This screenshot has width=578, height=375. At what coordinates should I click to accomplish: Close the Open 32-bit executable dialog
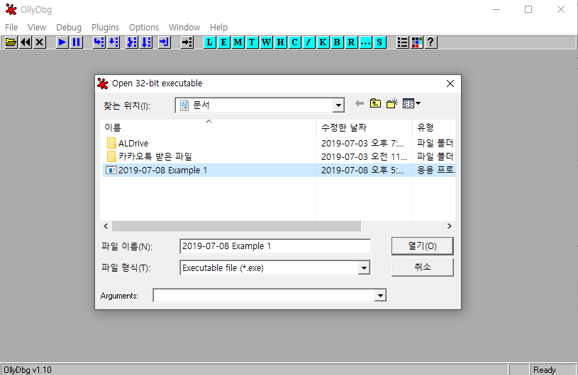coord(450,83)
